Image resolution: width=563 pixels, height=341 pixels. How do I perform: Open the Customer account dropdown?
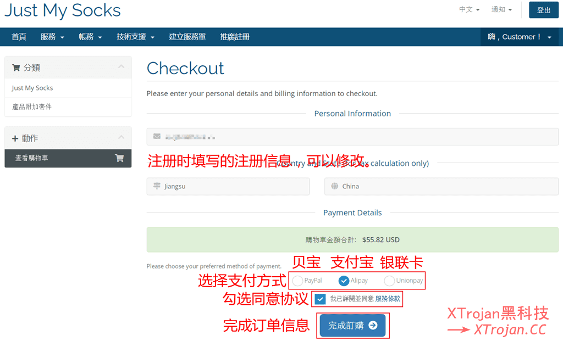coord(519,37)
